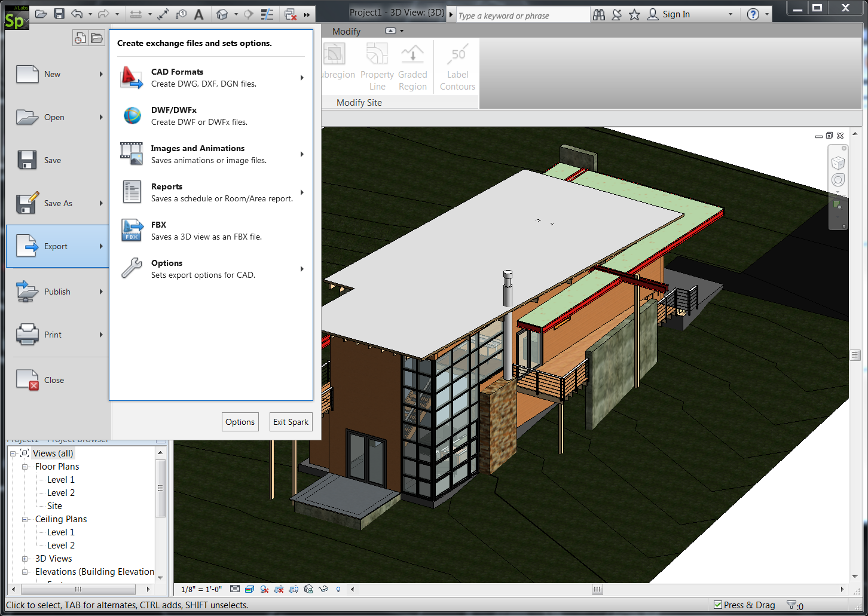Click the Exit Spark button
868x616 pixels.
tap(291, 422)
